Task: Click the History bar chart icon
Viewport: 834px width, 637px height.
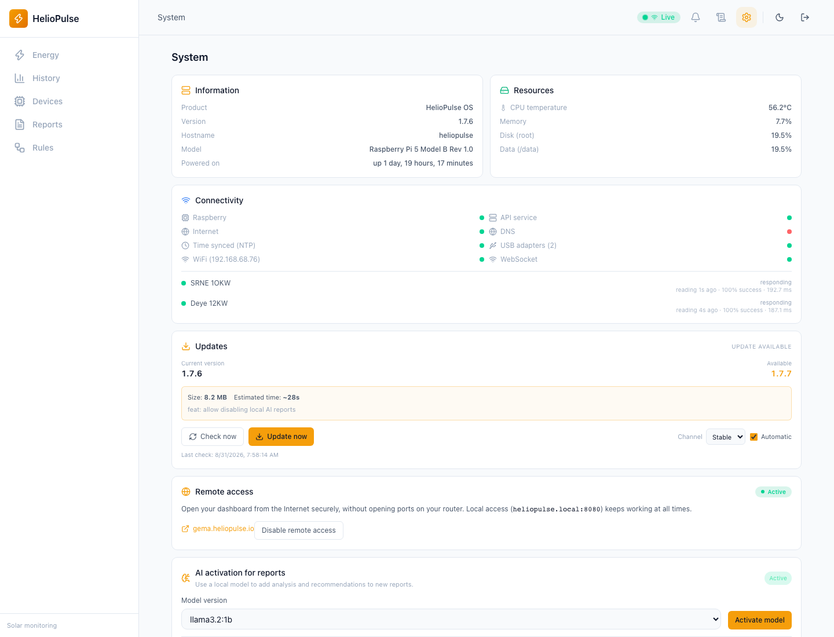Action: click(x=20, y=78)
